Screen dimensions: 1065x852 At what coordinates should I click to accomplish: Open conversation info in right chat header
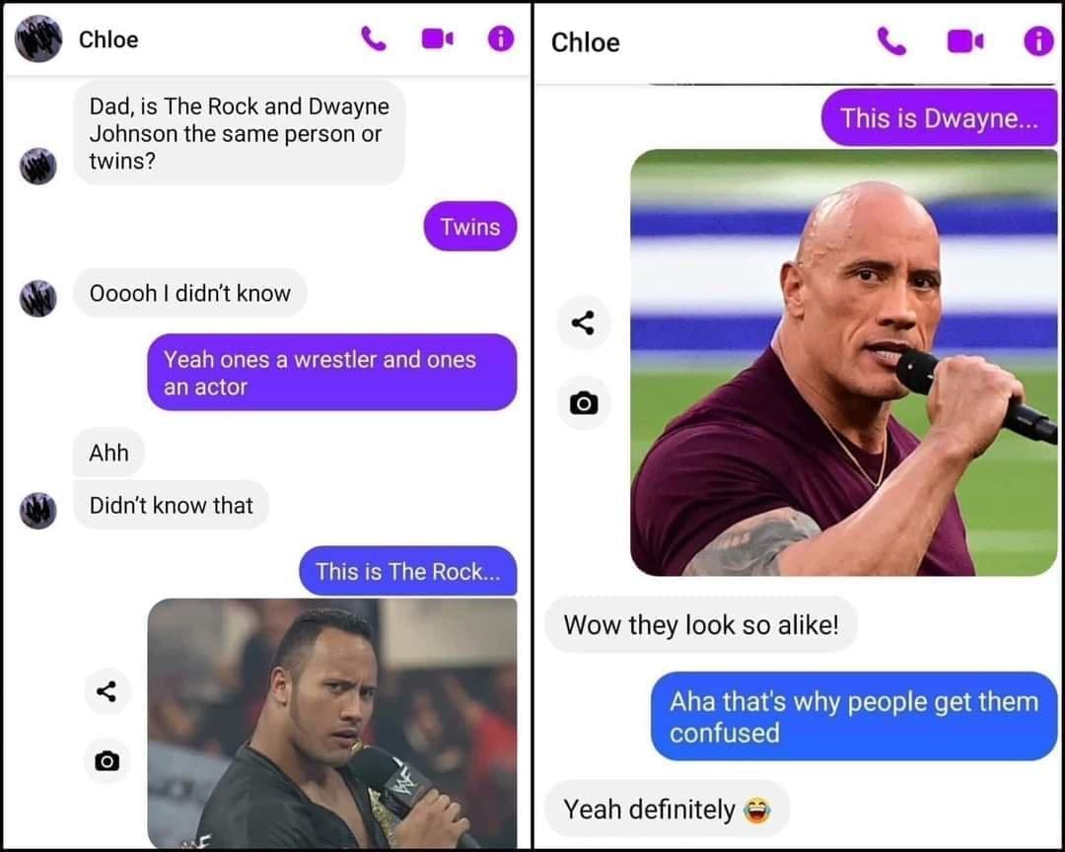click(x=1038, y=41)
